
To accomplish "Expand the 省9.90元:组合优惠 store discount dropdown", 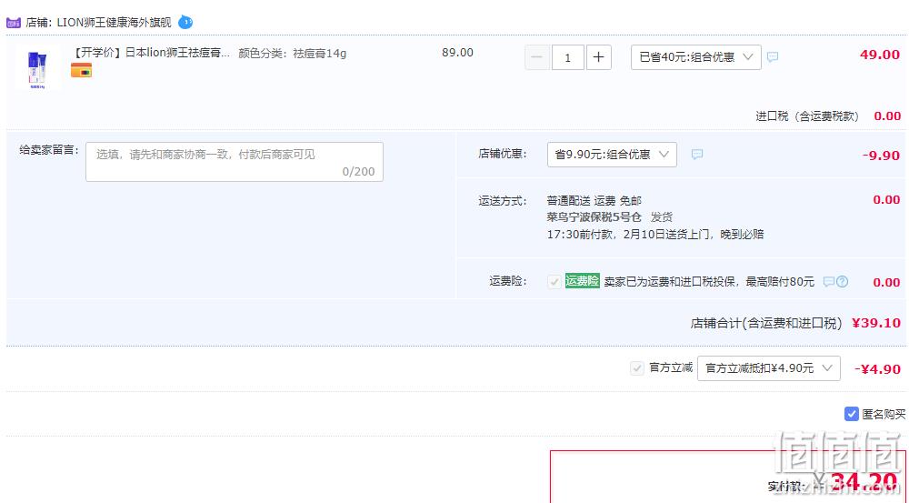I will click(x=612, y=155).
